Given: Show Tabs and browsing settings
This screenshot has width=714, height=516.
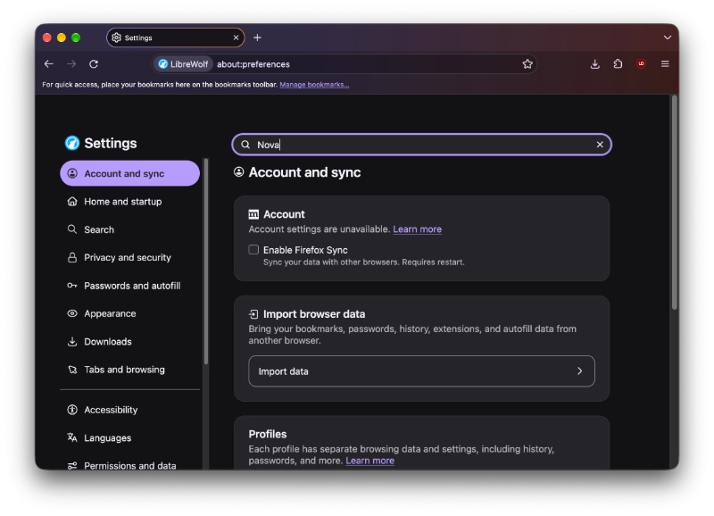Looking at the screenshot, I should coord(129,370).
